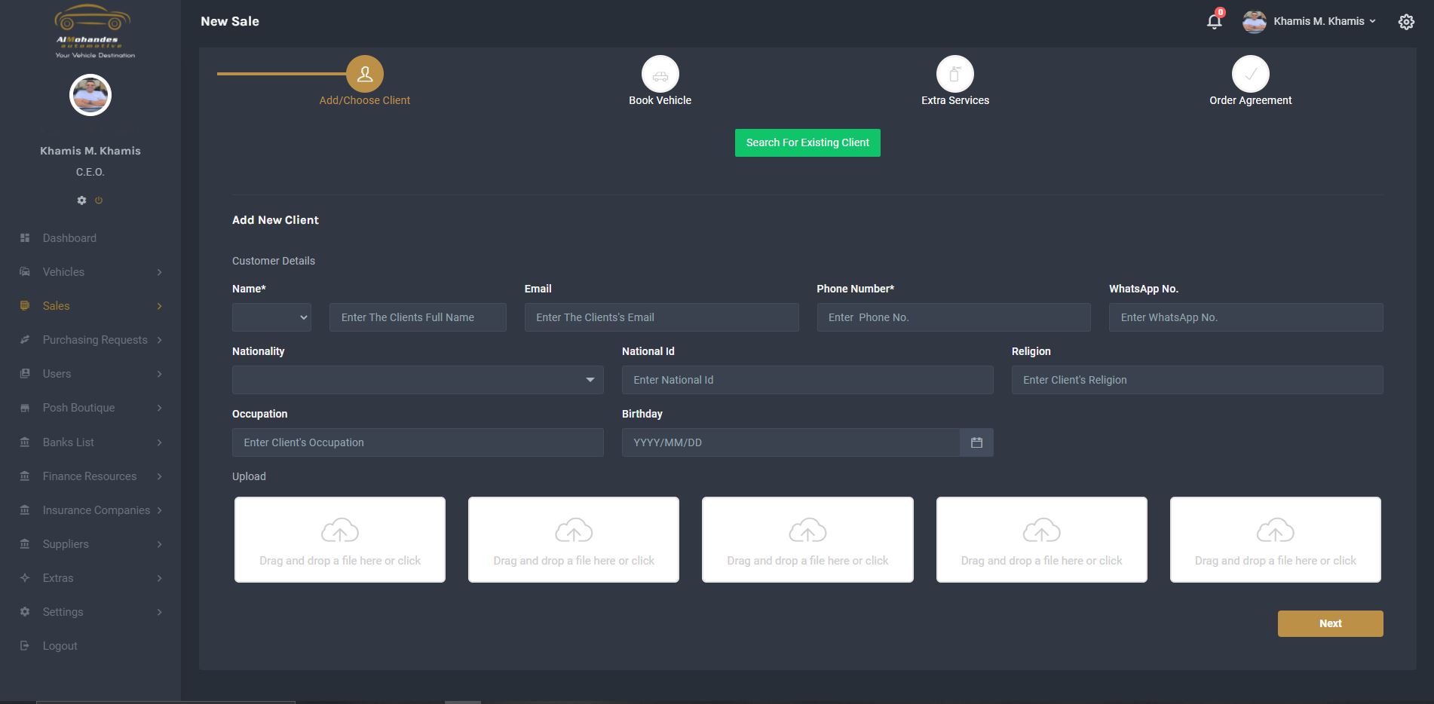Viewport: 1434px width, 704px height.
Task: Click the Logout exit icon
Action: [25, 646]
